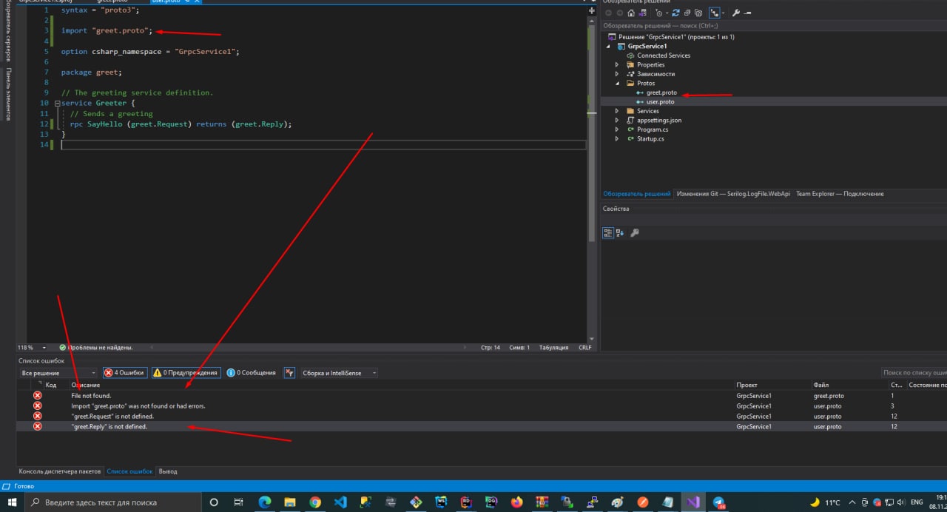Toggle the 0 Предупреждения warnings filter
The image size is (947, 512).
186,373
